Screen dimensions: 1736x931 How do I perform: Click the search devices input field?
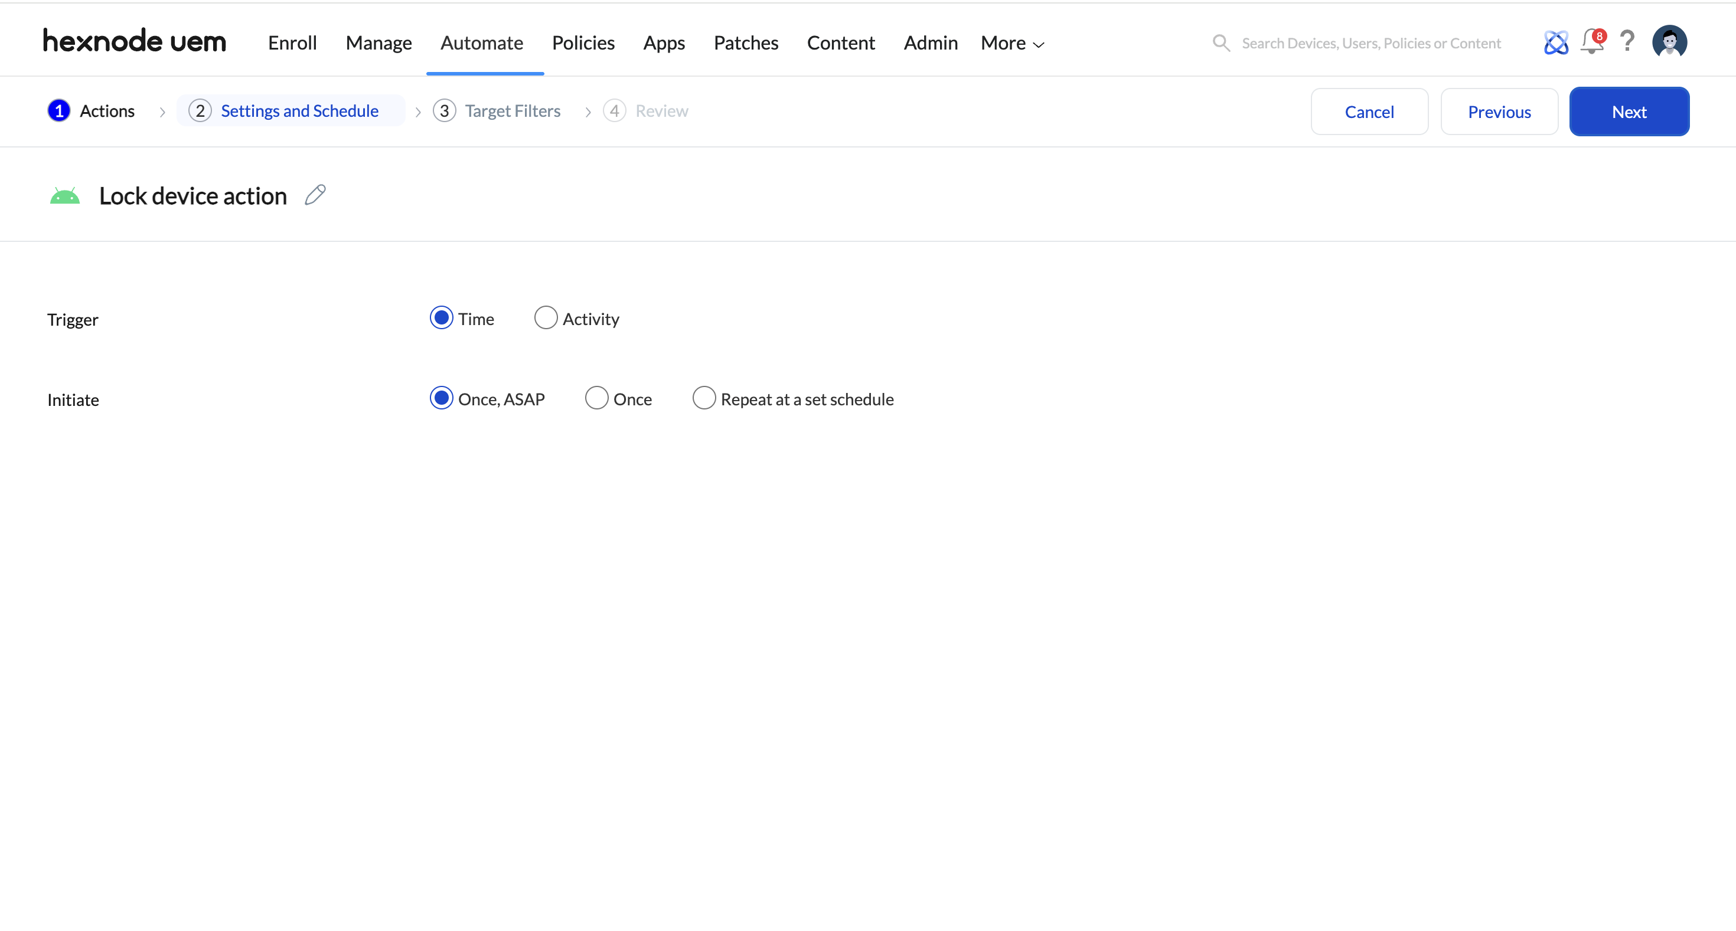click(1375, 42)
